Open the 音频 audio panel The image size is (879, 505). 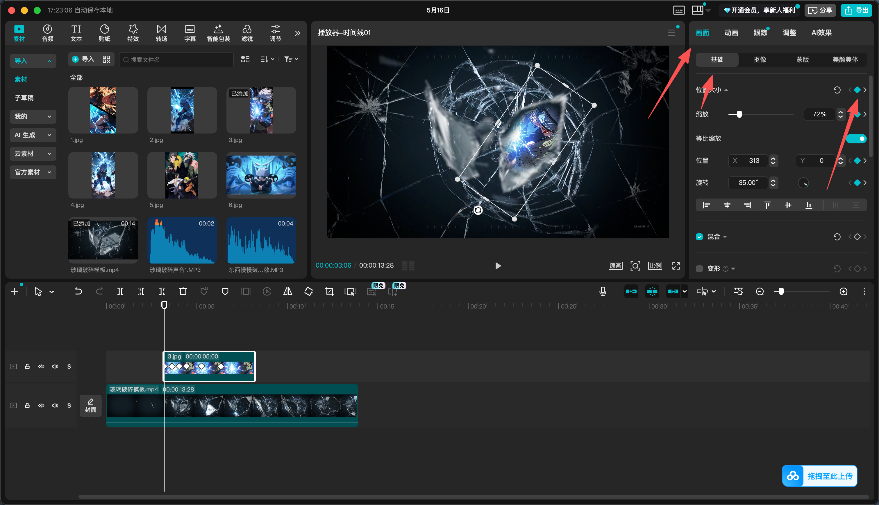coord(48,33)
